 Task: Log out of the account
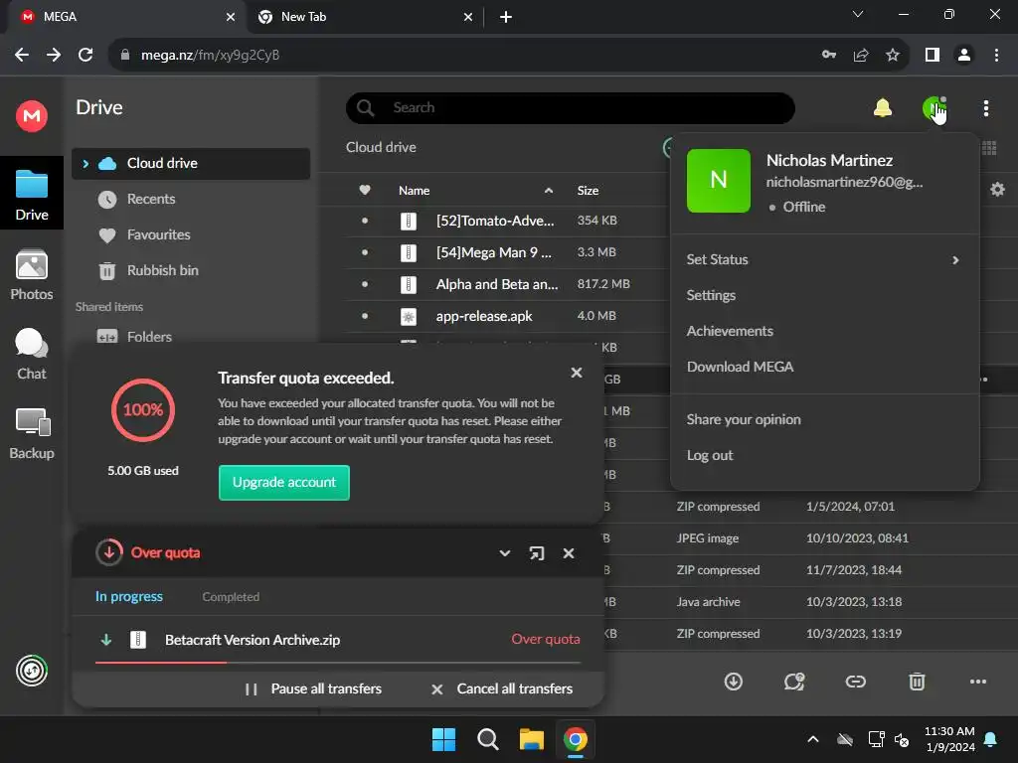point(710,455)
